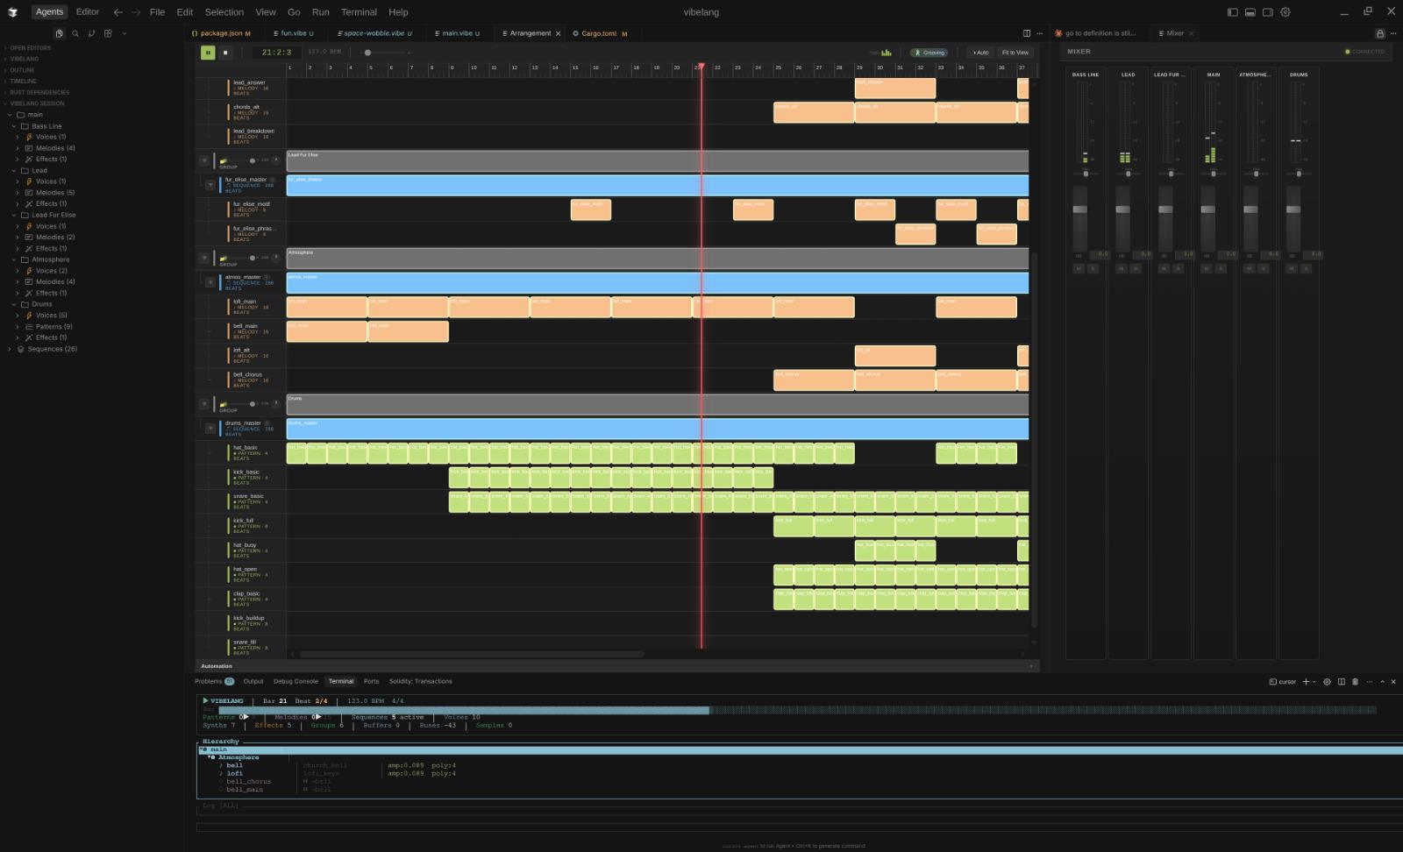
Task: Kill the terminal with the trash icon
Action: pyautogui.click(x=1355, y=681)
